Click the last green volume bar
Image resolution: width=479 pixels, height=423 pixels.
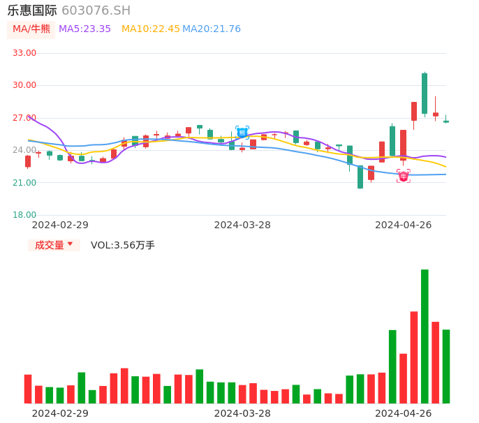446,366
